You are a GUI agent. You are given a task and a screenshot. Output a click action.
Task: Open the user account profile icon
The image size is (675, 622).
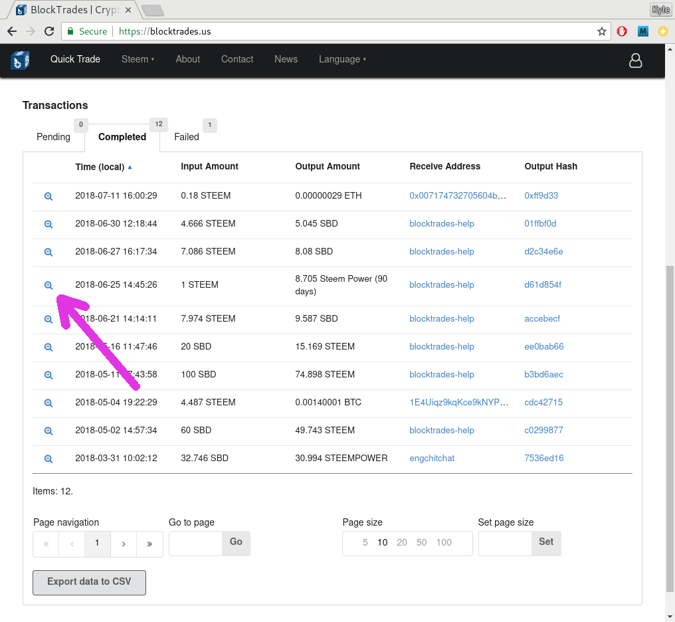pos(635,60)
